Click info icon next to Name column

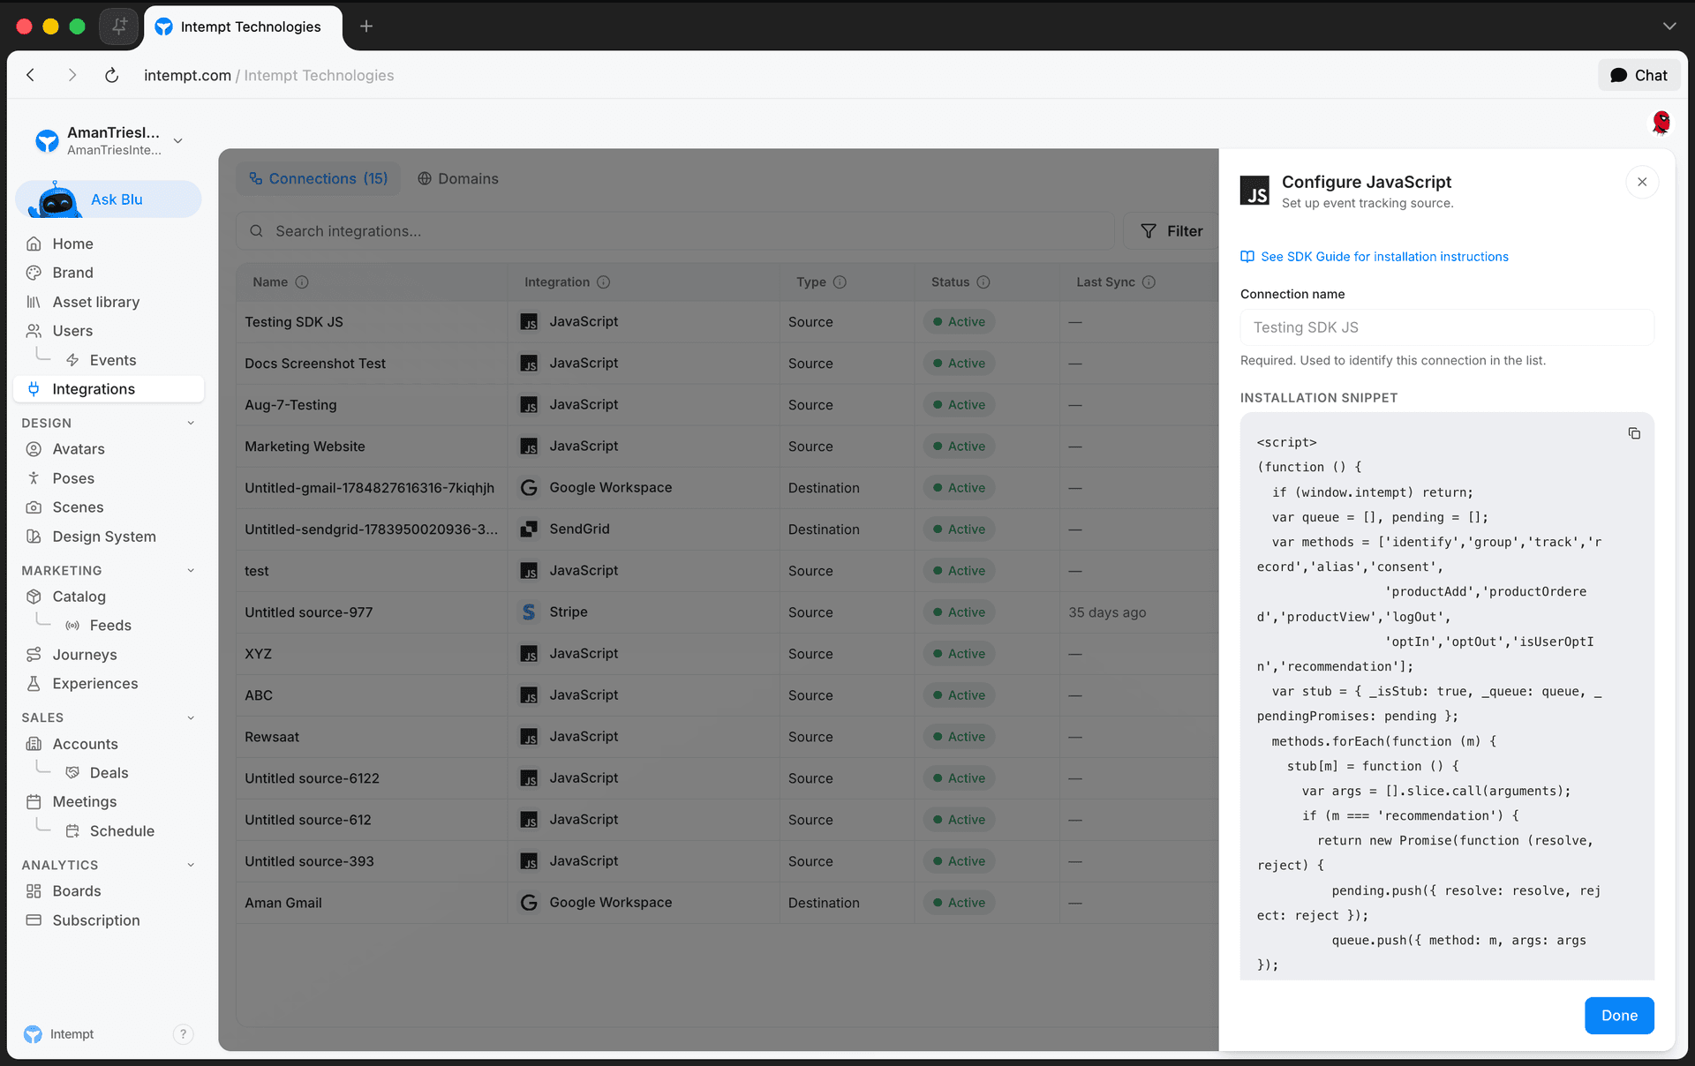(302, 282)
